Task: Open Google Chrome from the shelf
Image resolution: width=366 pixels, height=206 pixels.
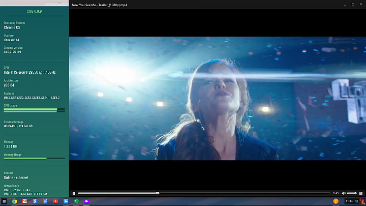Action: pyautogui.click(x=14, y=201)
